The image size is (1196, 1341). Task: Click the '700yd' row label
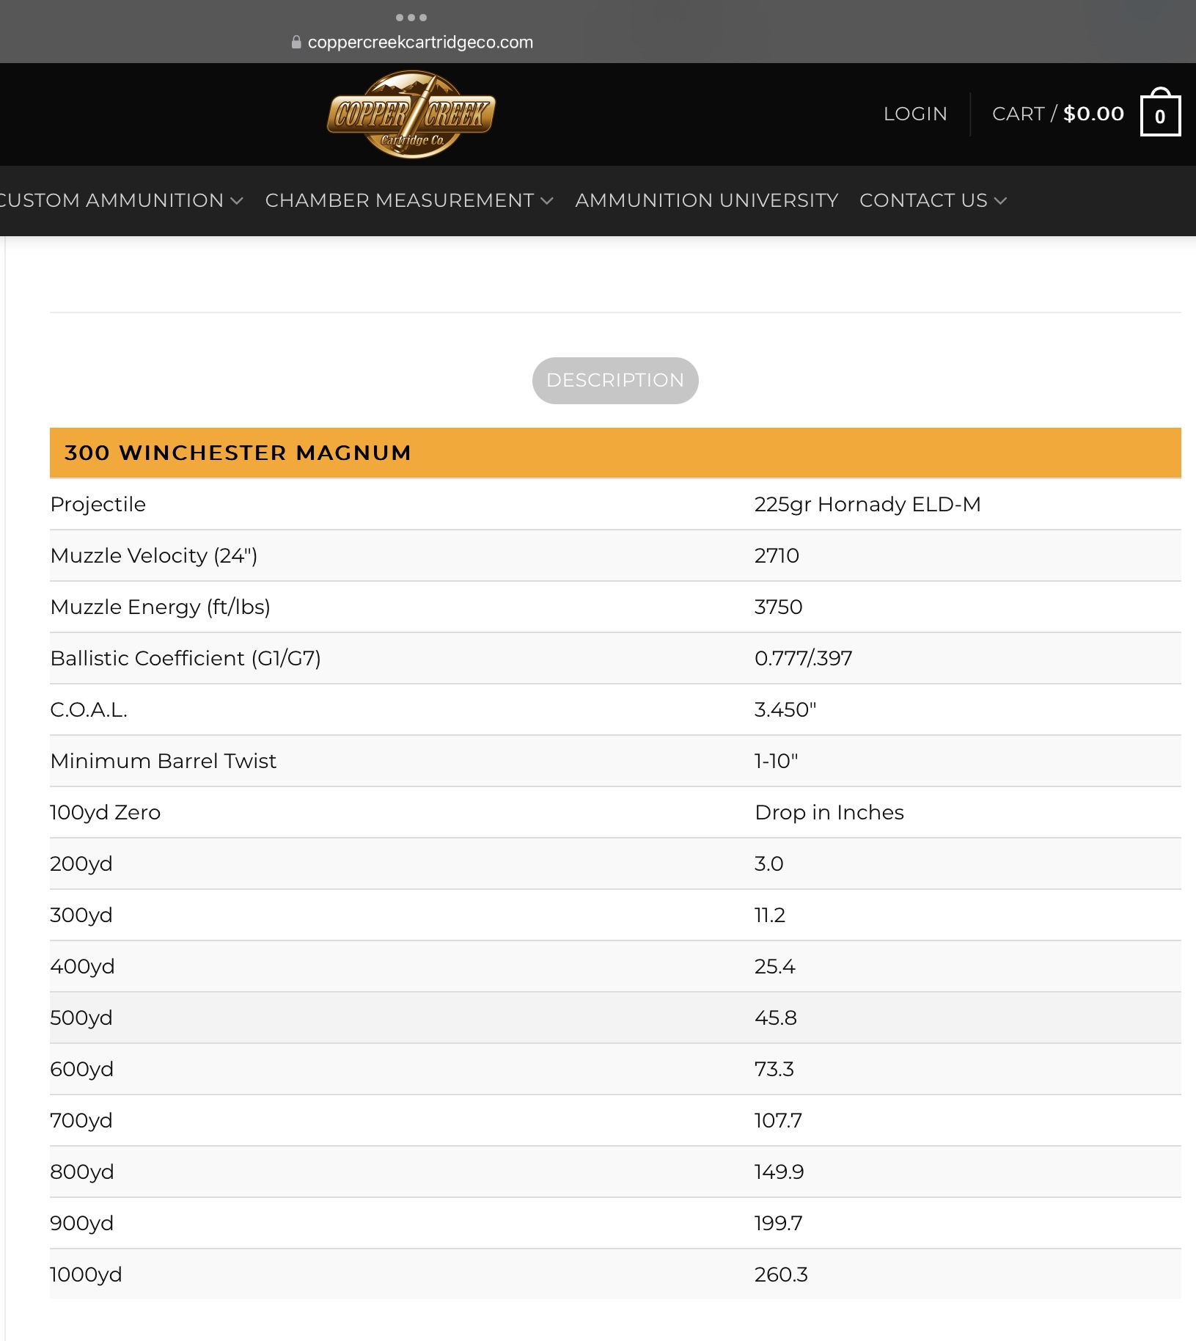(x=81, y=1121)
